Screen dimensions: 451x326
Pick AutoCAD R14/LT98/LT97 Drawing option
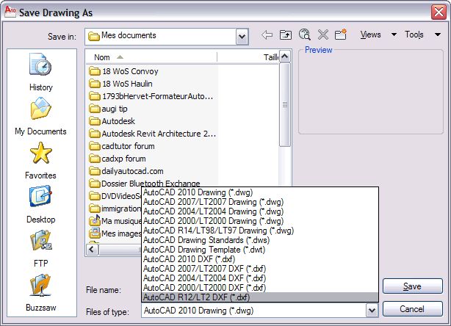tap(260, 231)
